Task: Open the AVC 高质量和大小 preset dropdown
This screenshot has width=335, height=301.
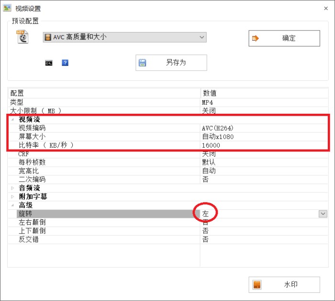Action: click(x=202, y=37)
